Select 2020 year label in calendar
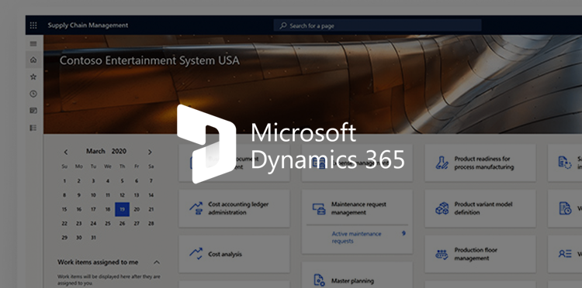The height and width of the screenshot is (288, 582). point(119,151)
